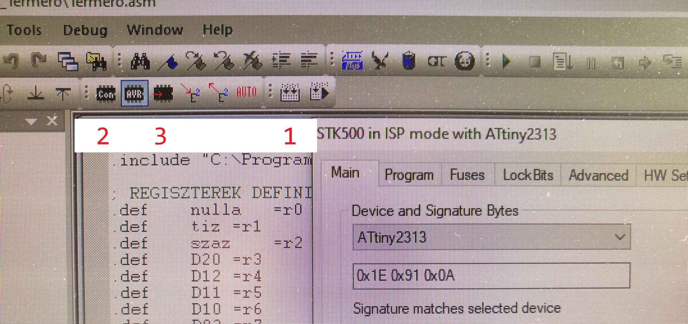Click the greyed-out right arrow icon
The width and height of the screenshot is (688, 324).
[645, 63]
